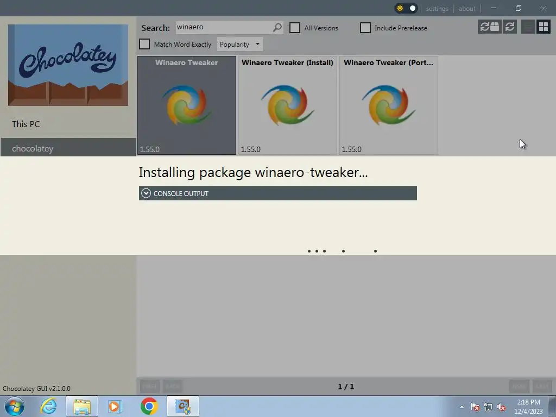Image resolution: width=556 pixels, height=417 pixels.
Task: Click the network tray icon
Action: pos(488,407)
